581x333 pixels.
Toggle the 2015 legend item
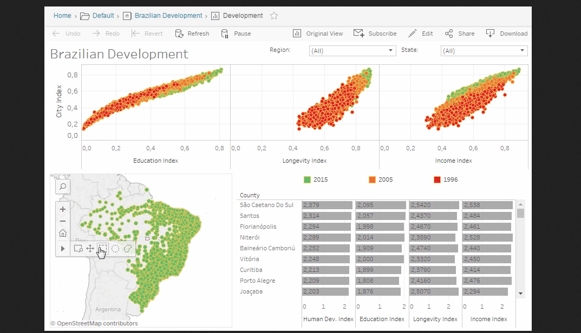[307, 179]
